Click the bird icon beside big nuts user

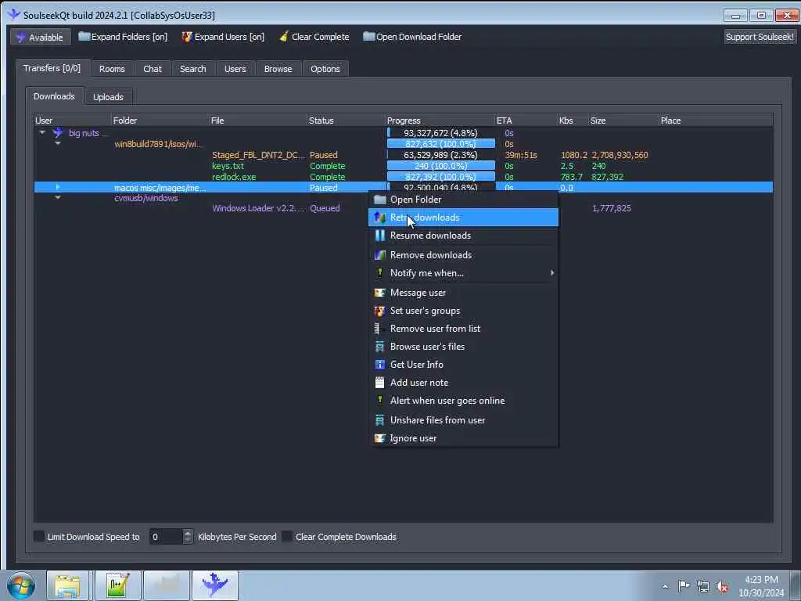(58, 133)
